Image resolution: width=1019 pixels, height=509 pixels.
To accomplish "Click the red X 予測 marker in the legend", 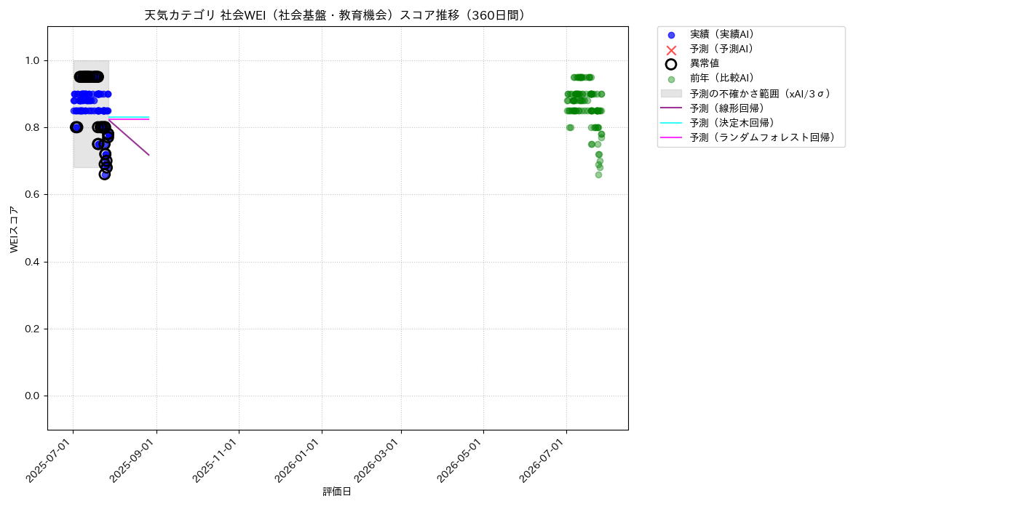I will (x=671, y=49).
